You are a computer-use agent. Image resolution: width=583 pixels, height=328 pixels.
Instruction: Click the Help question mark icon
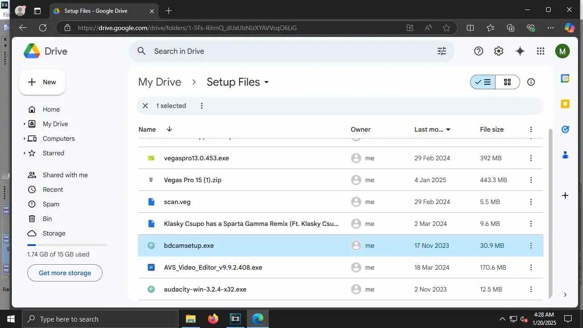click(x=478, y=51)
